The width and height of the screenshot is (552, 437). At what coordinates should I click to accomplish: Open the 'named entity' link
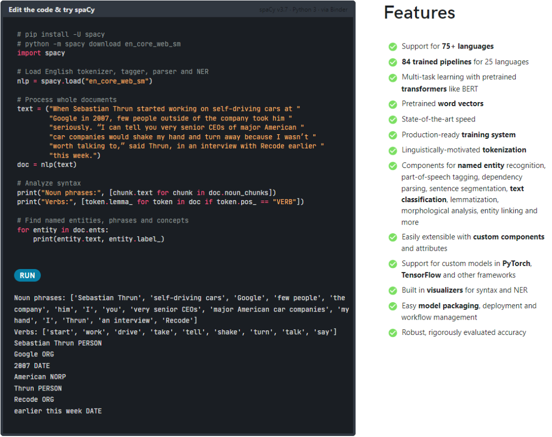tap(481, 165)
